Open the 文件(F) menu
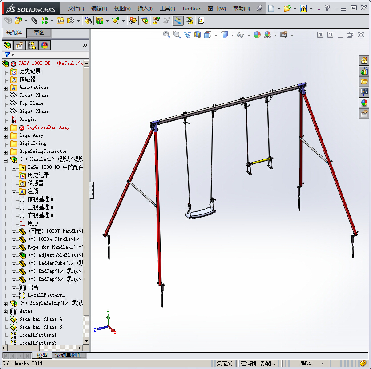Viewport: 371px width, 369px height. [76, 8]
